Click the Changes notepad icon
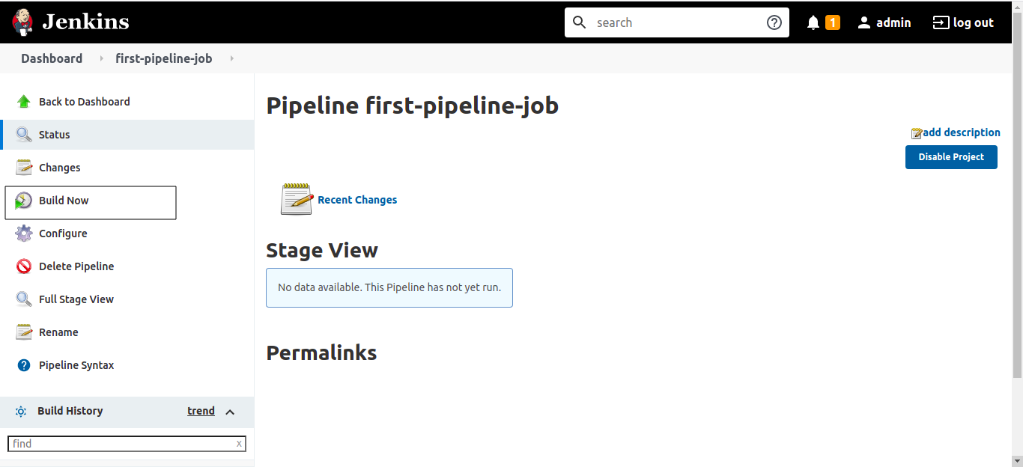The height and width of the screenshot is (467, 1023). (24, 168)
